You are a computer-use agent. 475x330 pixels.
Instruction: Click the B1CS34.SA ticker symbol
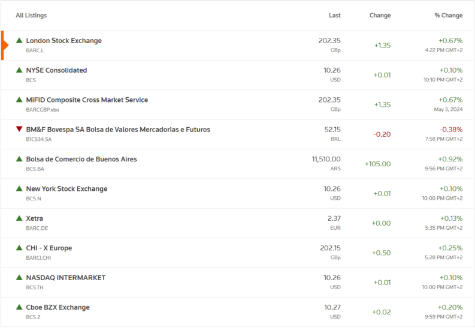point(39,139)
